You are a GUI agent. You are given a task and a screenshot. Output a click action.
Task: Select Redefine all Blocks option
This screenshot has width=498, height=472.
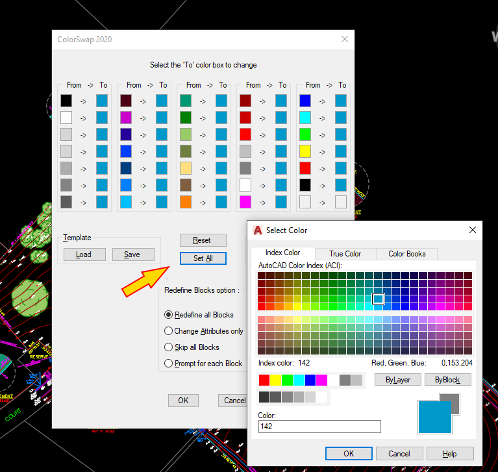[x=199, y=315]
